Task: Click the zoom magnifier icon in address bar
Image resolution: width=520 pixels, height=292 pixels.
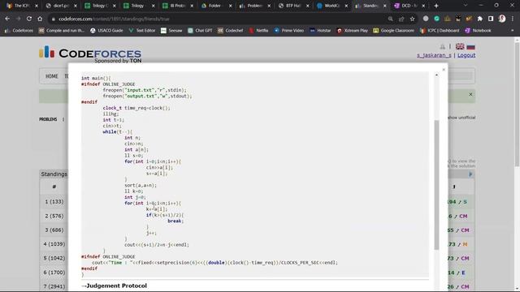Action: (x=390, y=19)
